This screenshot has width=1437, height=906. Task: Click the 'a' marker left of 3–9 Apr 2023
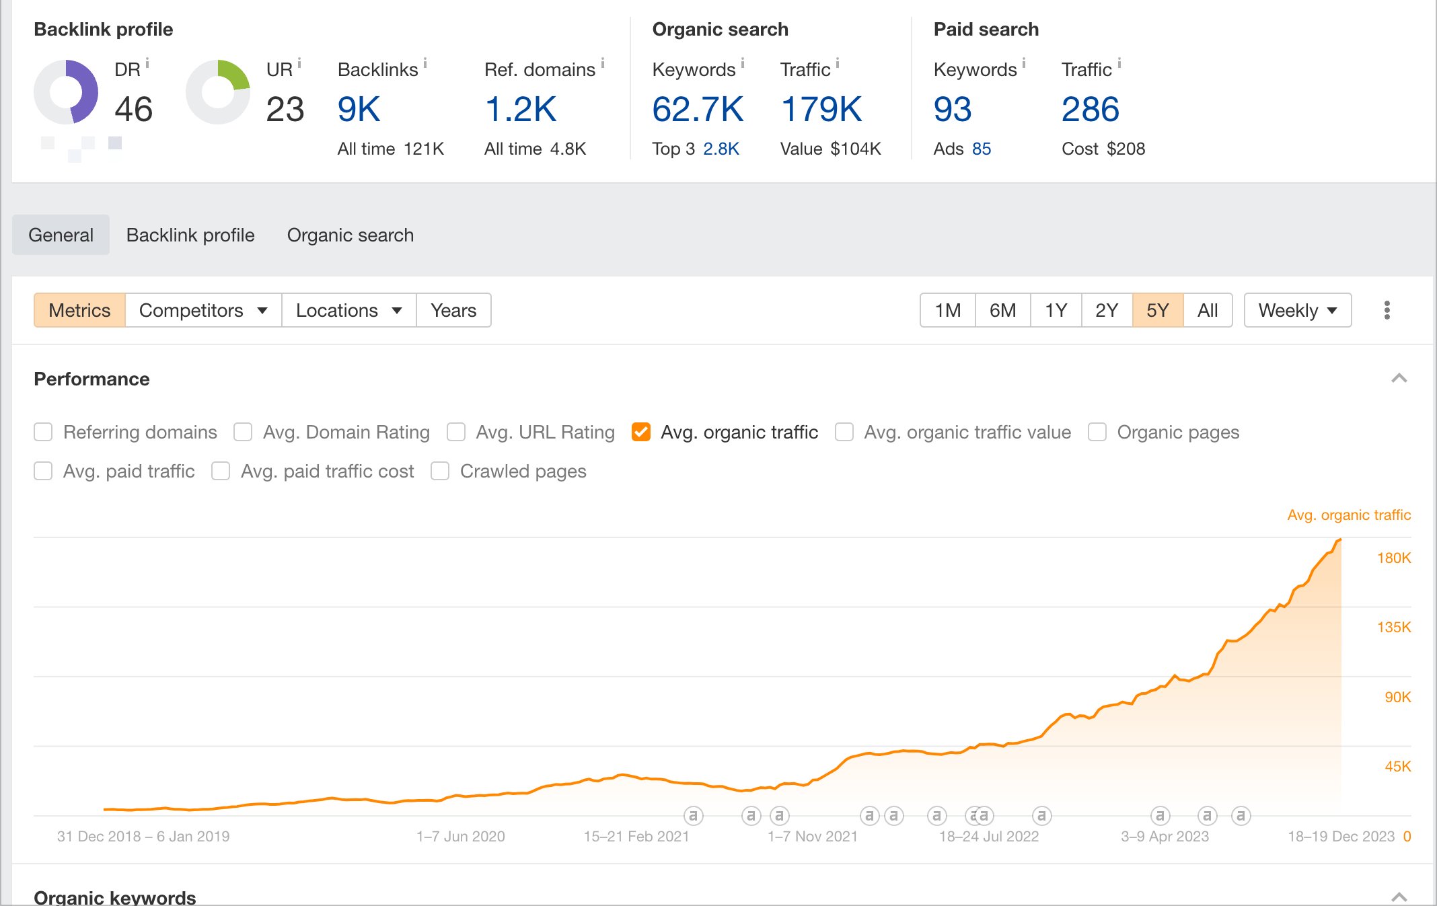1160,816
